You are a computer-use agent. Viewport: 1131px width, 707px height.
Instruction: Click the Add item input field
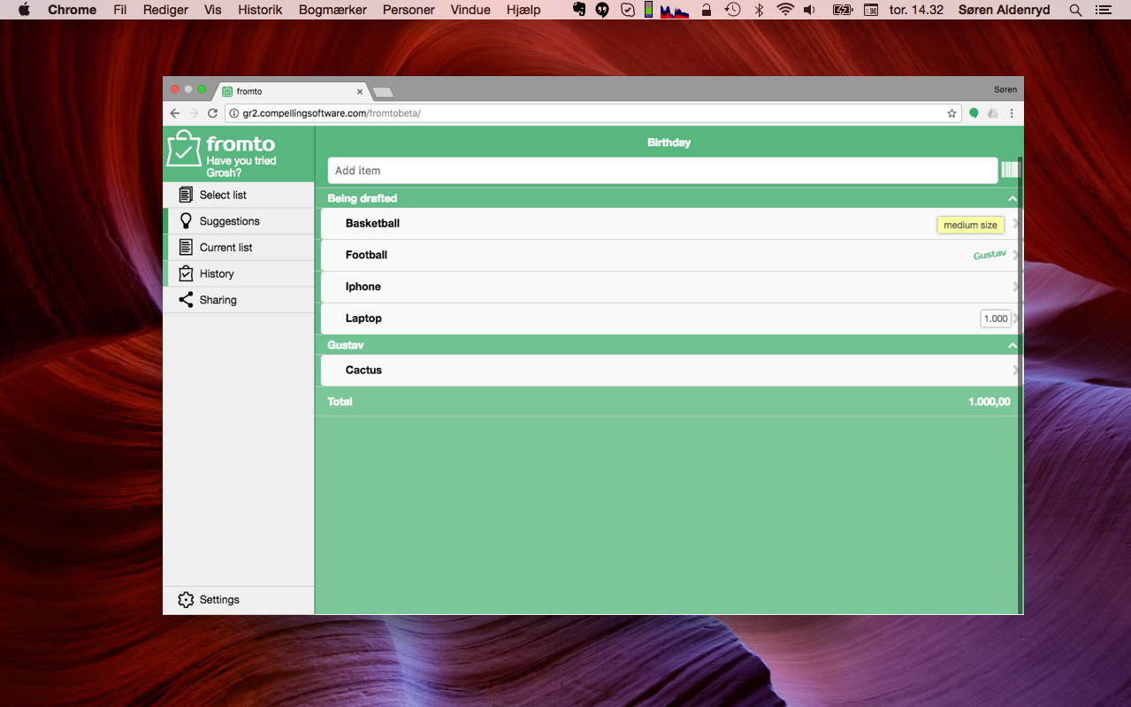(x=662, y=171)
